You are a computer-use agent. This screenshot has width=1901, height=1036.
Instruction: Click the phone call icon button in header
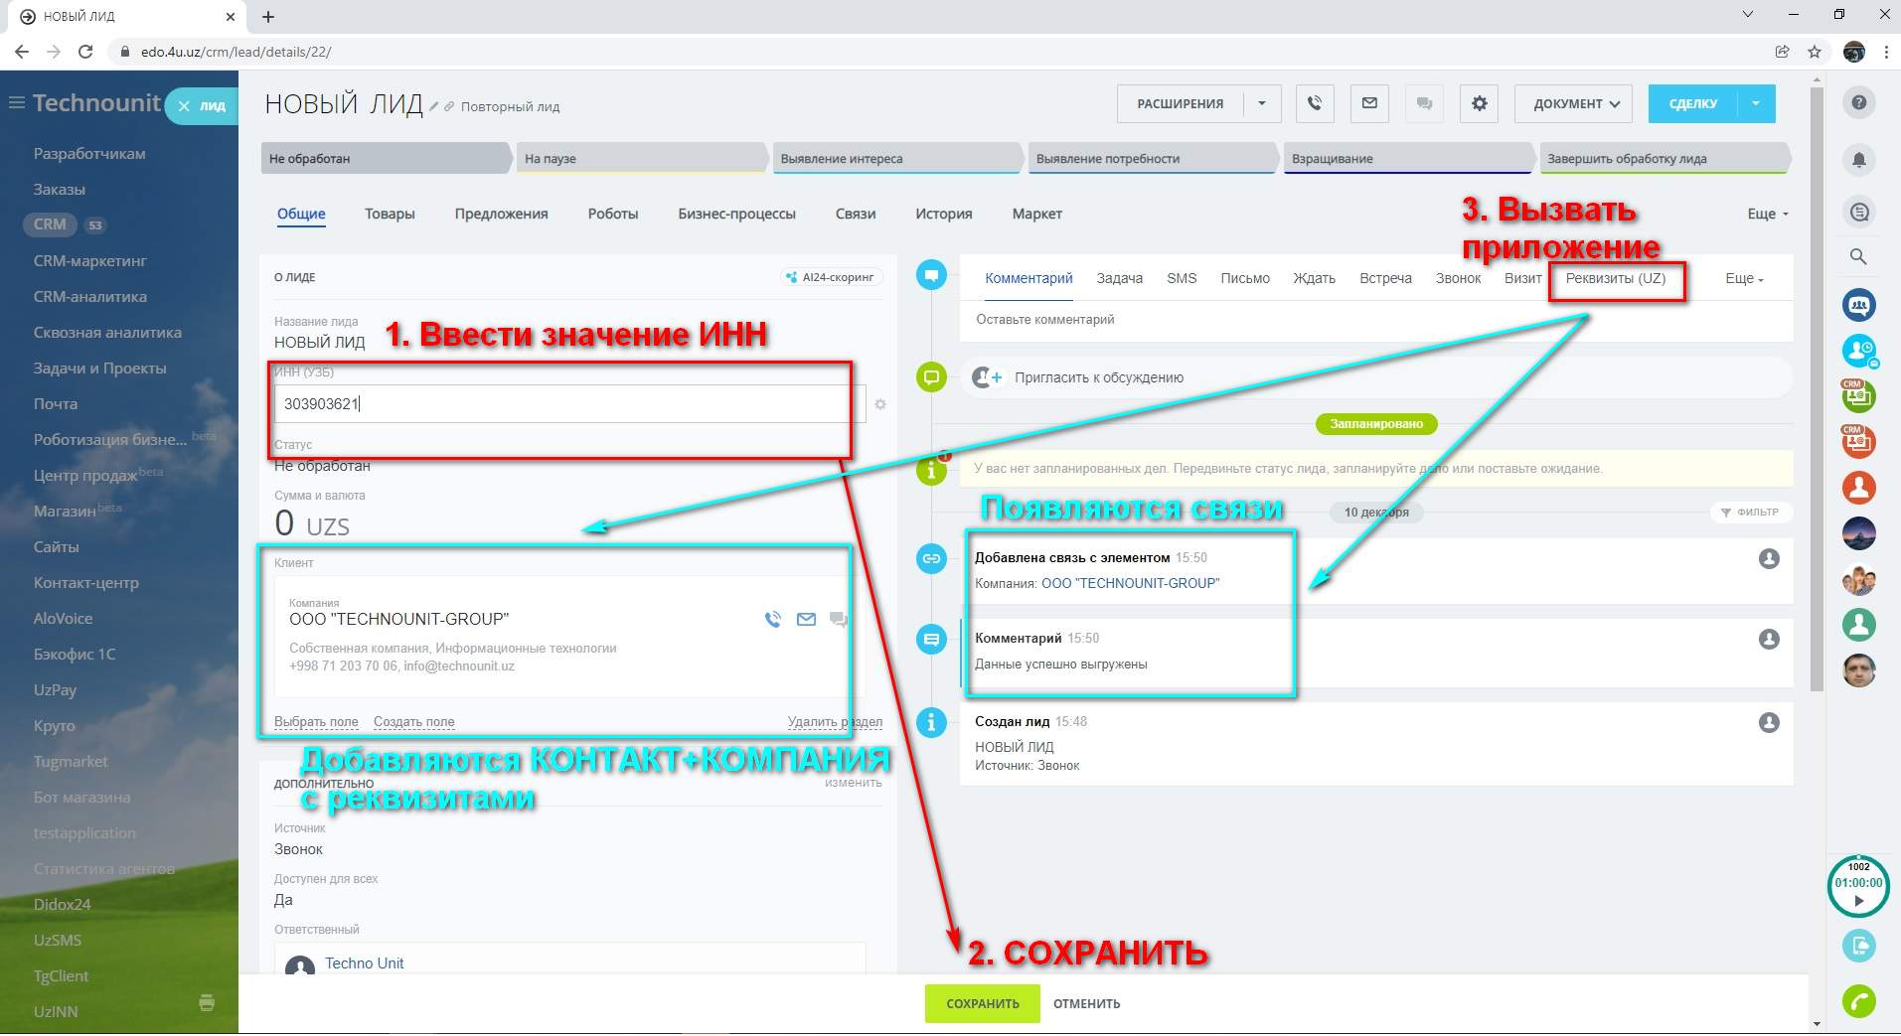(1315, 103)
